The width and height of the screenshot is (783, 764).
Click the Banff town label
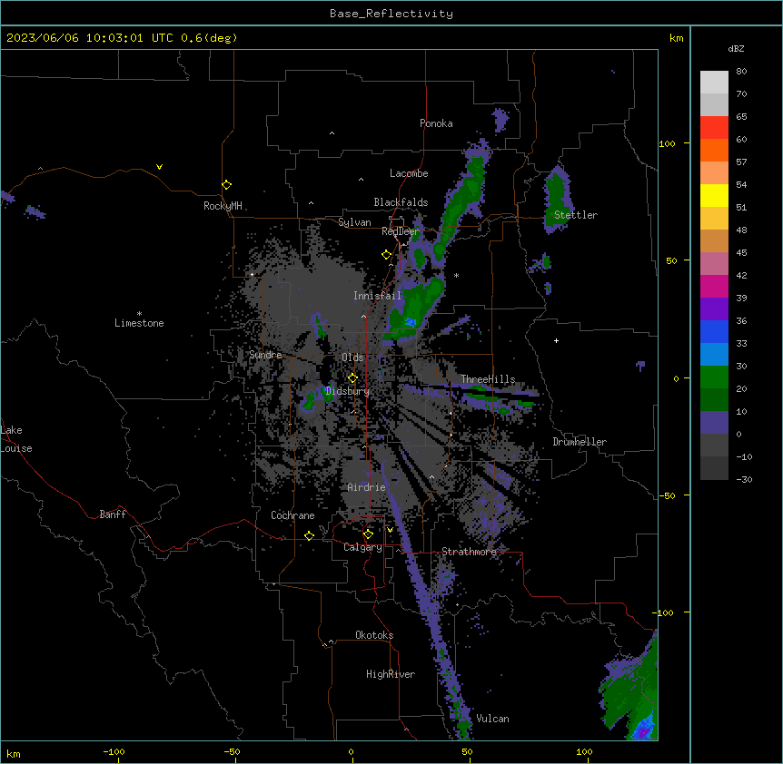coord(113,514)
